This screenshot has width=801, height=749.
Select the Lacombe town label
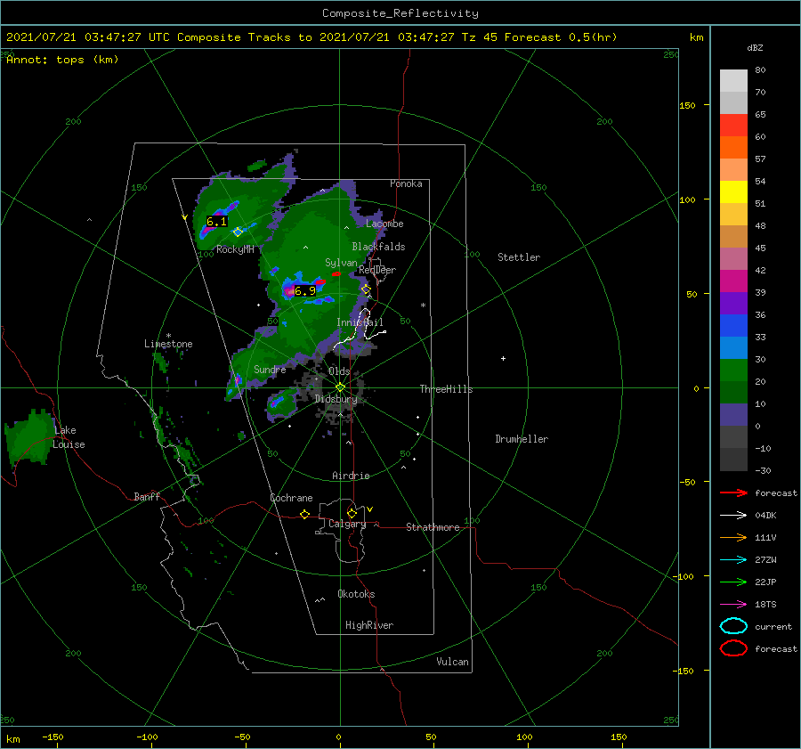[384, 224]
